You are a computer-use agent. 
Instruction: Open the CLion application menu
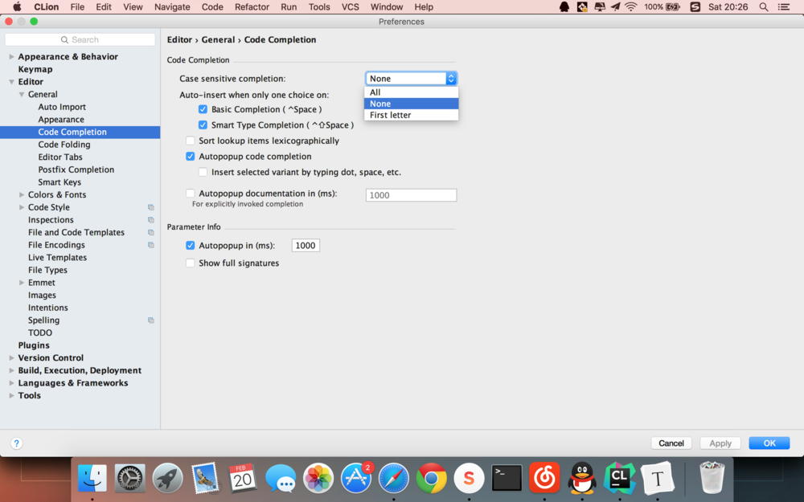tap(46, 7)
